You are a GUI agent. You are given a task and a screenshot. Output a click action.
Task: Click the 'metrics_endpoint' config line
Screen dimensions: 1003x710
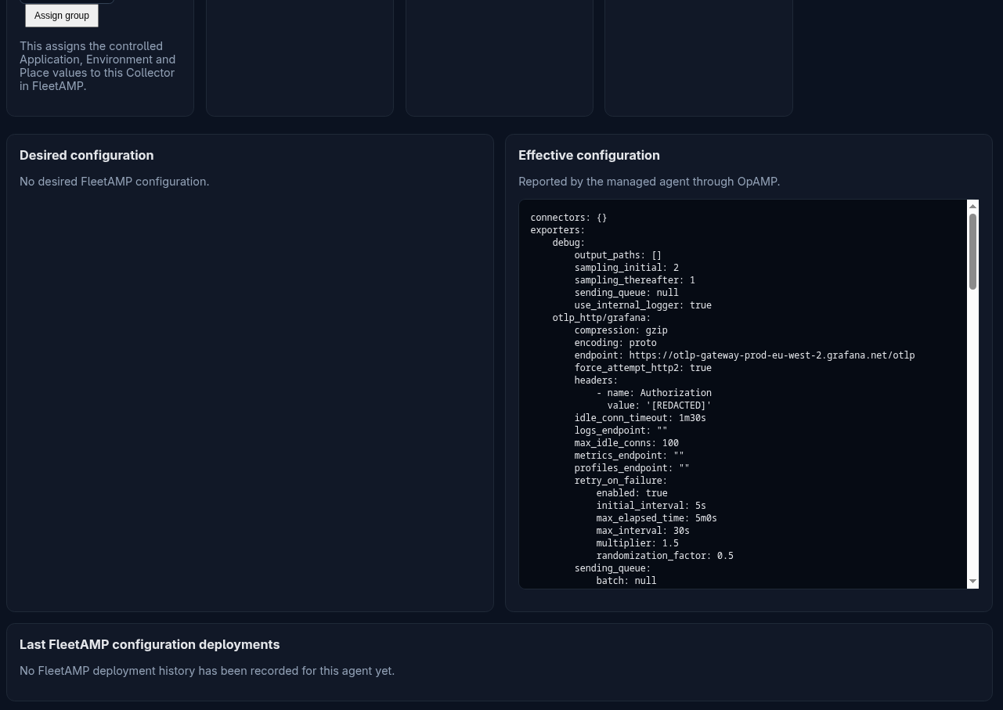(x=629, y=456)
